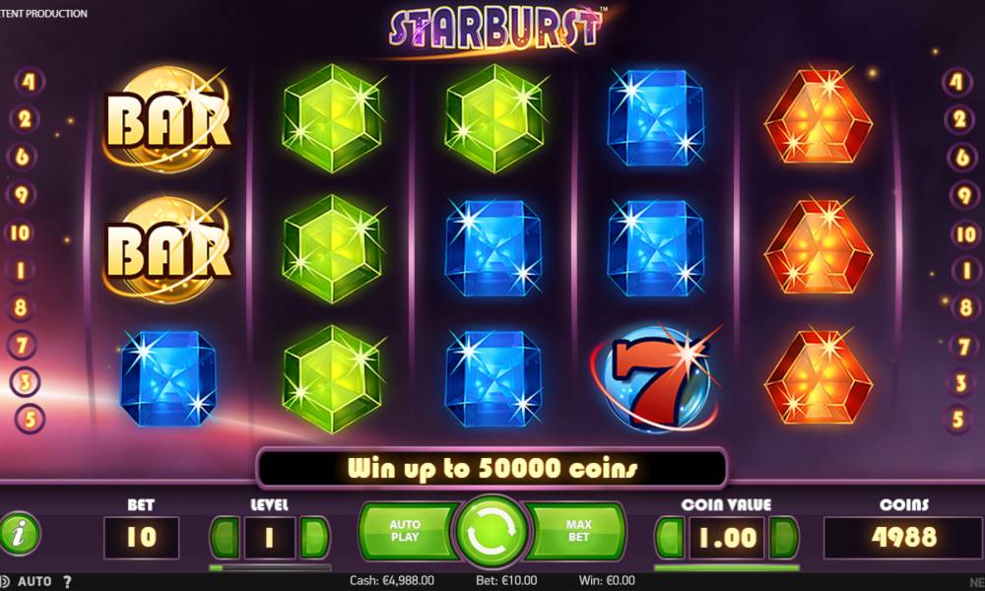Decrease the coin value with left arrow

(670, 538)
